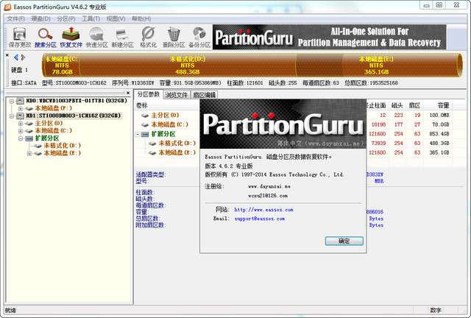Screen dimensions: 471x318
Task: Click drive icon beside 主分区(0) in list
Action: tap(145, 116)
